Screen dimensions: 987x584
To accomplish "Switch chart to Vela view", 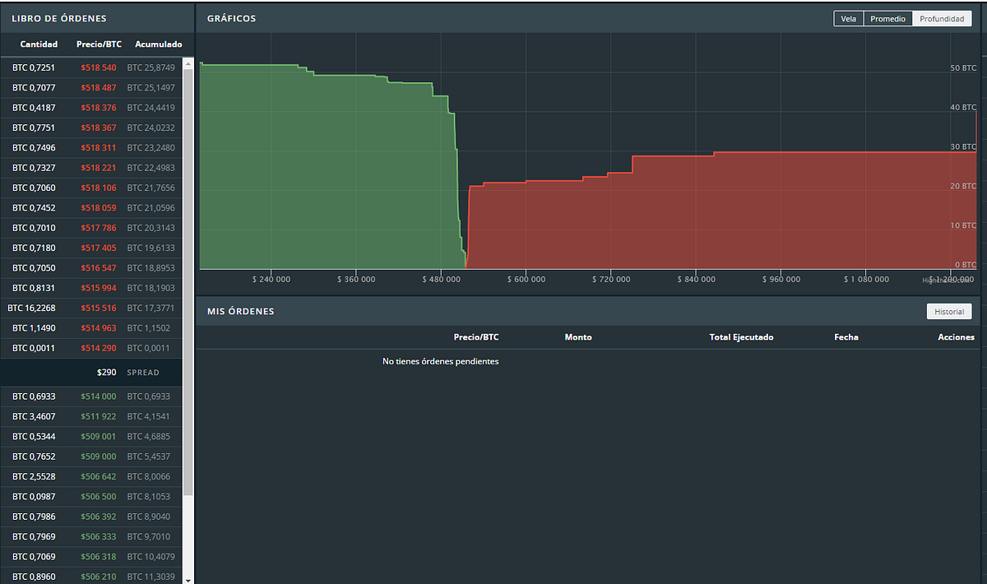I will tap(848, 18).
